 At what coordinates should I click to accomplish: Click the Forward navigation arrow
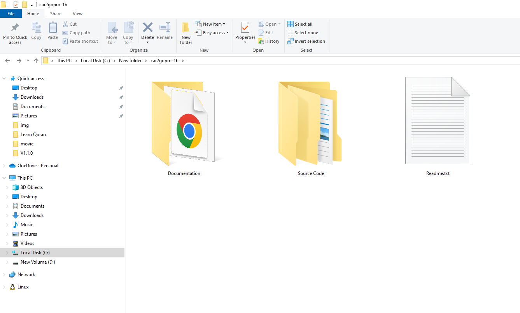click(x=19, y=61)
